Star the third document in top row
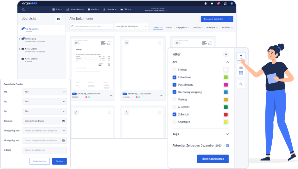 pos(177,43)
